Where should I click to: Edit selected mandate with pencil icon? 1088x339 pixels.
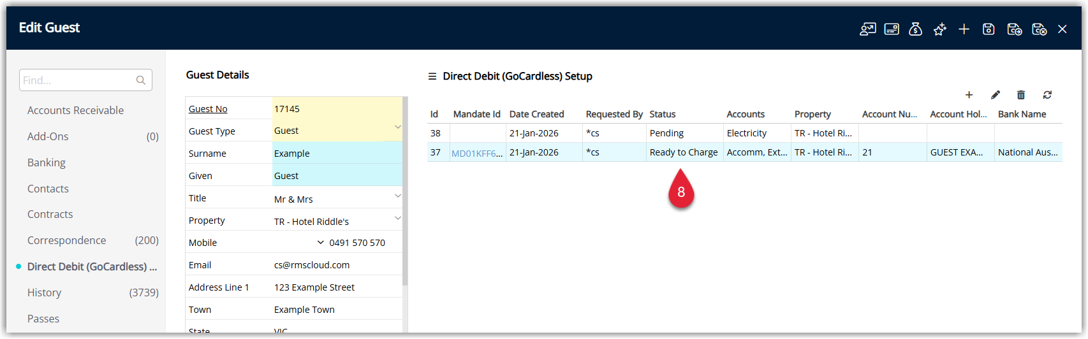click(996, 95)
